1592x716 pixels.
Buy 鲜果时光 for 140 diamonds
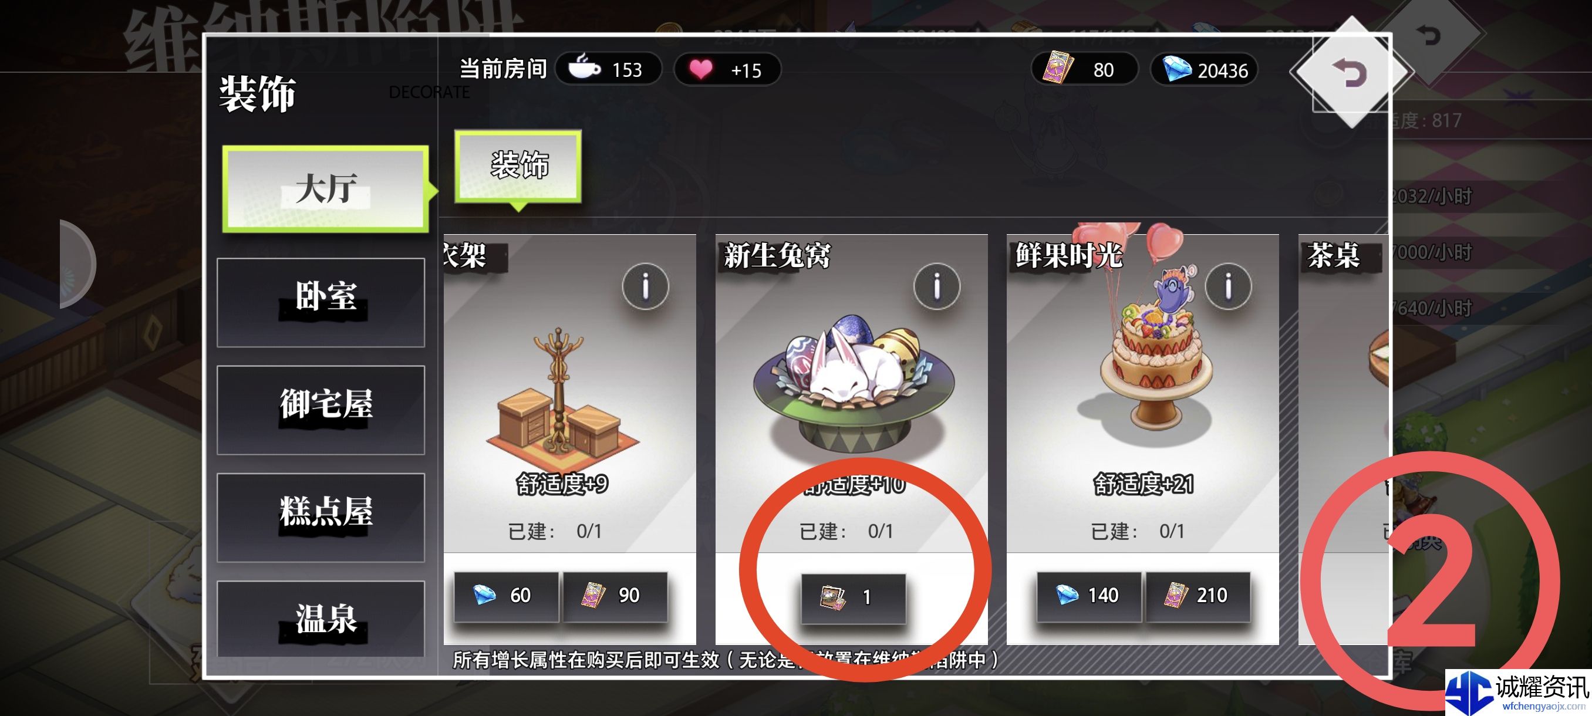(x=1089, y=596)
